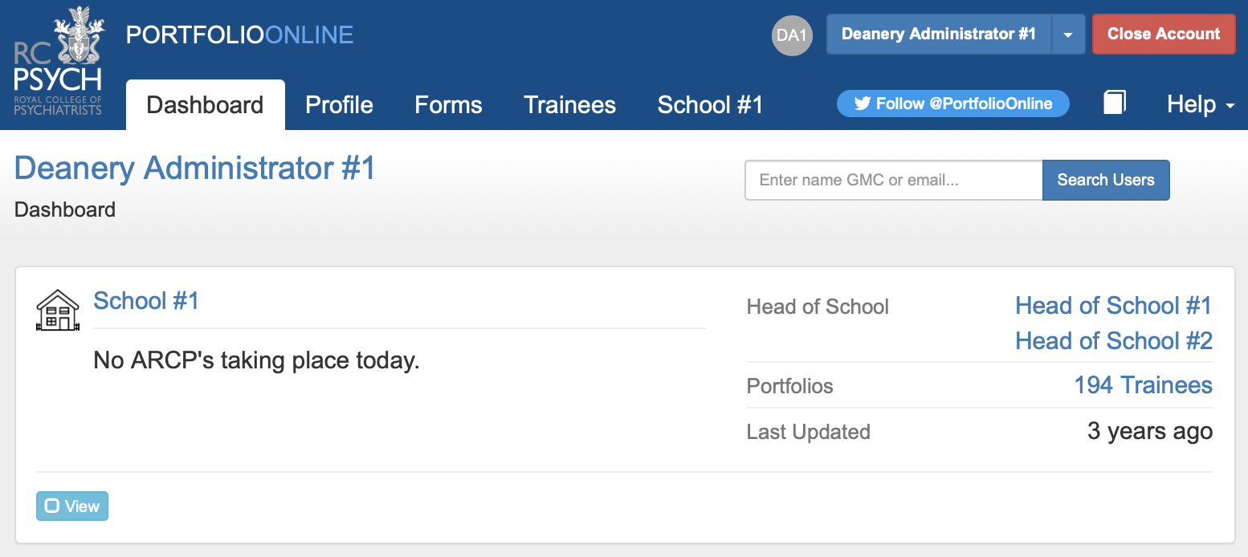Expand the Deanery Administrator #1 dropdown arrow
Screen dimensions: 1248x557
click(x=1068, y=35)
